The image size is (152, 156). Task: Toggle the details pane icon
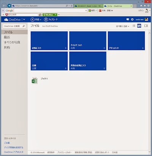pos(146,26)
